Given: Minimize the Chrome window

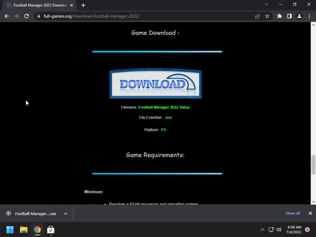Looking at the screenshot, I should 280,4.
